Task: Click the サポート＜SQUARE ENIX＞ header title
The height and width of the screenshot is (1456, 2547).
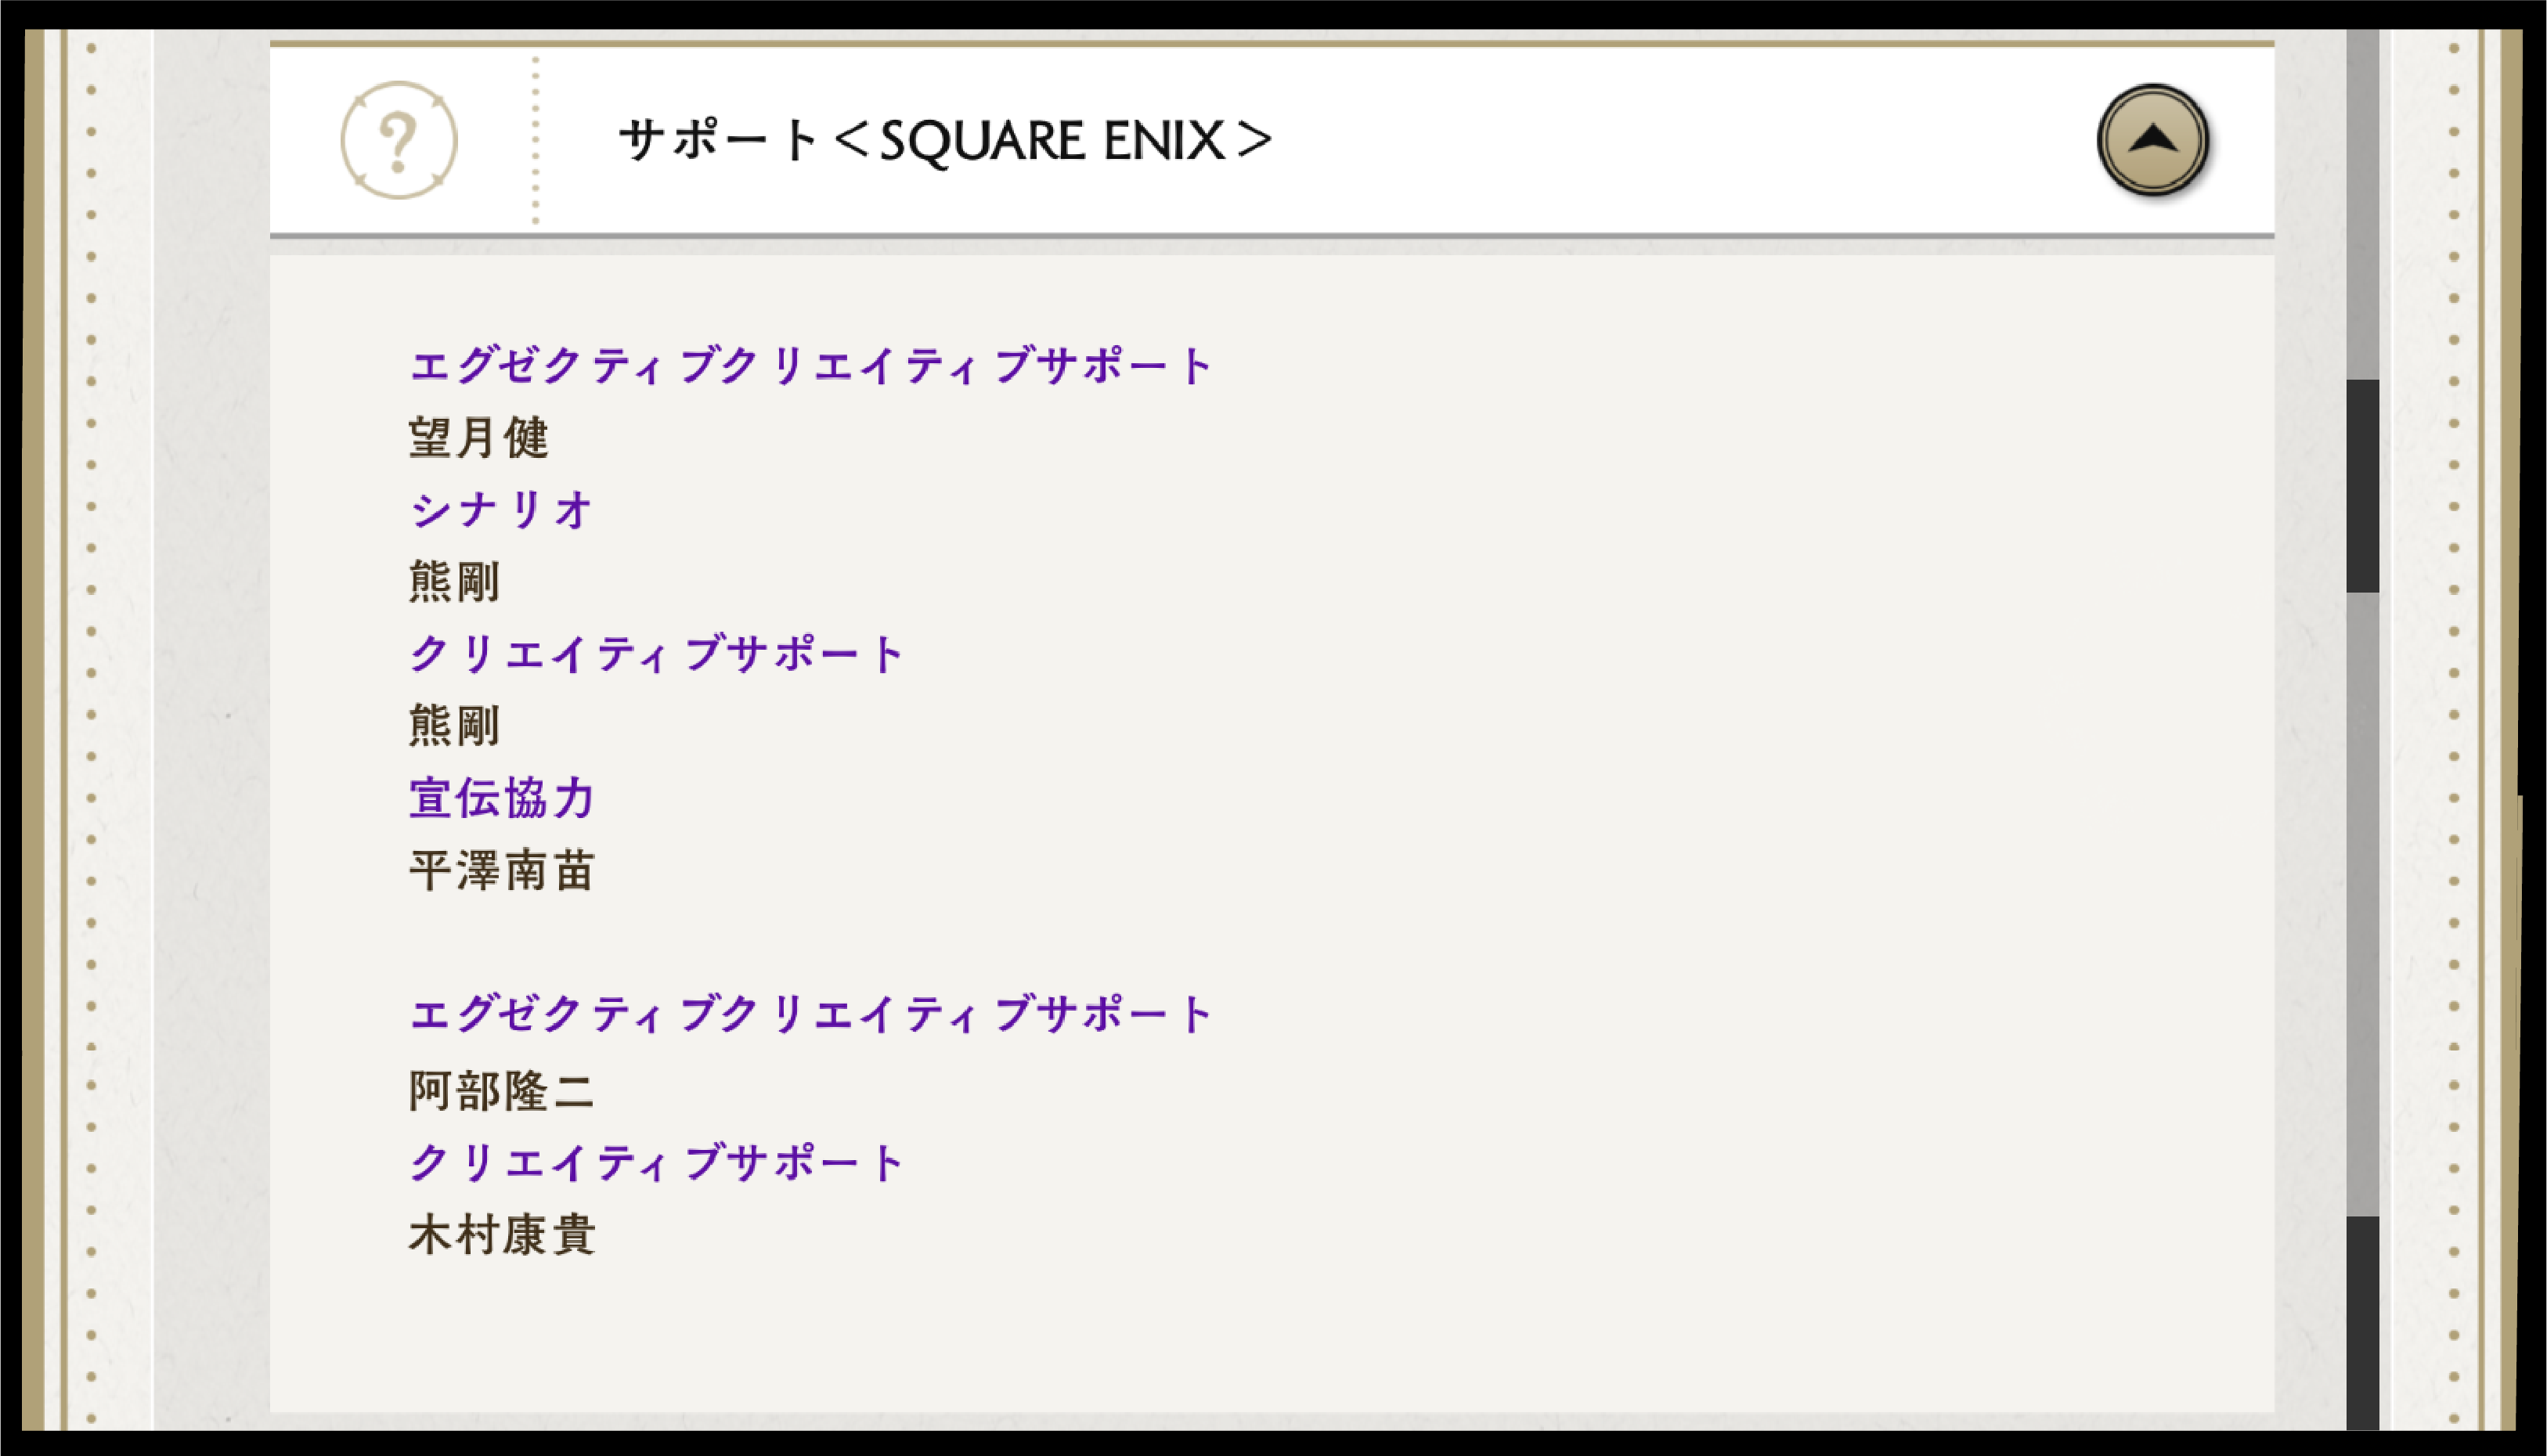Action: pyautogui.click(x=944, y=140)
